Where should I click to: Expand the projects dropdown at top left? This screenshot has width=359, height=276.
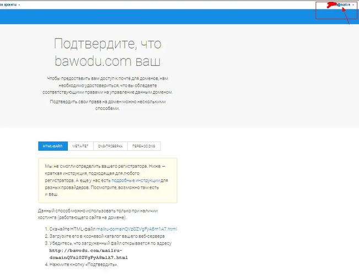pos(10,4)
